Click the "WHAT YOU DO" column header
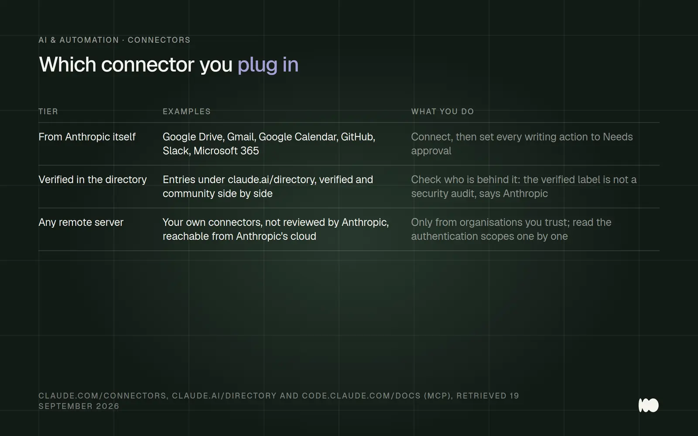The height and width of the screenshot is (436, 698). (442, 112)
